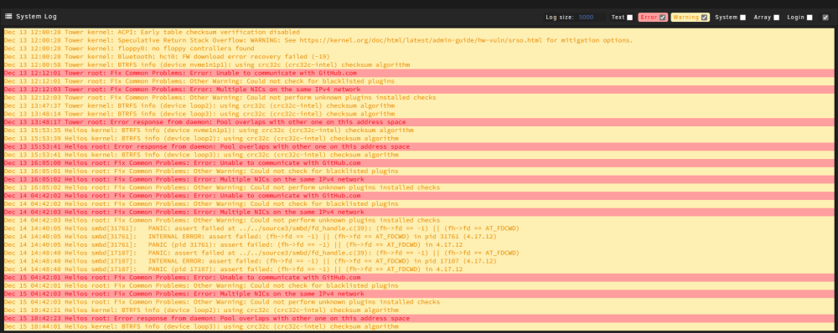Enable the System filter checkbox
The height and width of the screenshot is (333, 838).
point(742,18)
